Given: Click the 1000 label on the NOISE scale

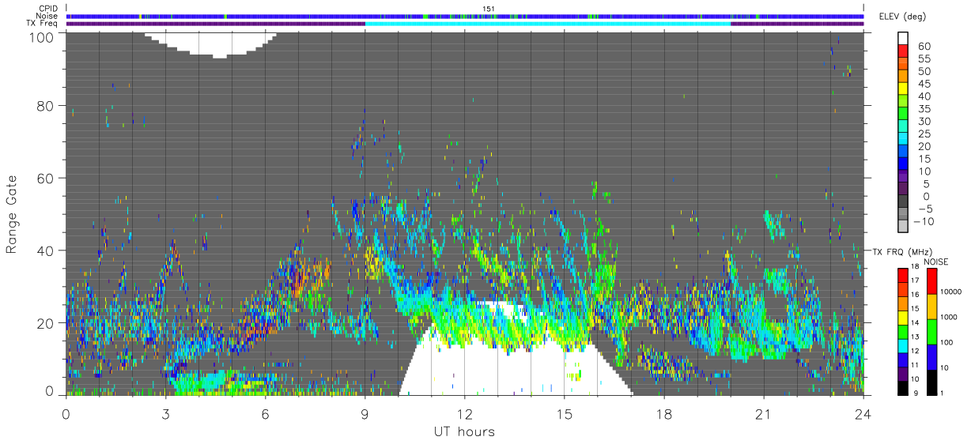Looking at the screenshot, I should [948, 317].
